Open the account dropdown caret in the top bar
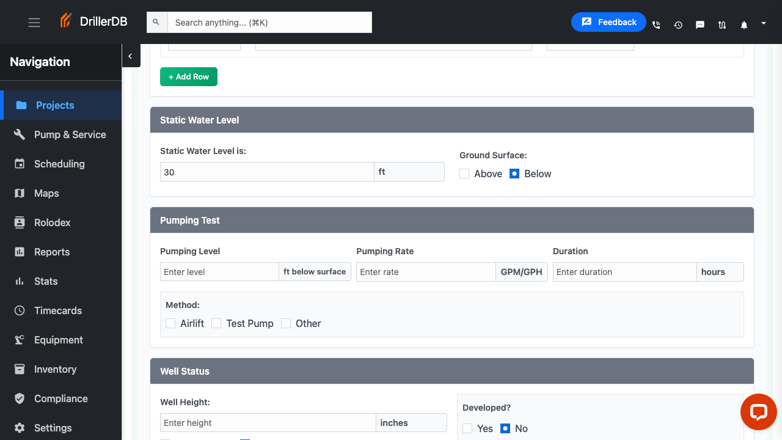 click(x=762, y=22)
